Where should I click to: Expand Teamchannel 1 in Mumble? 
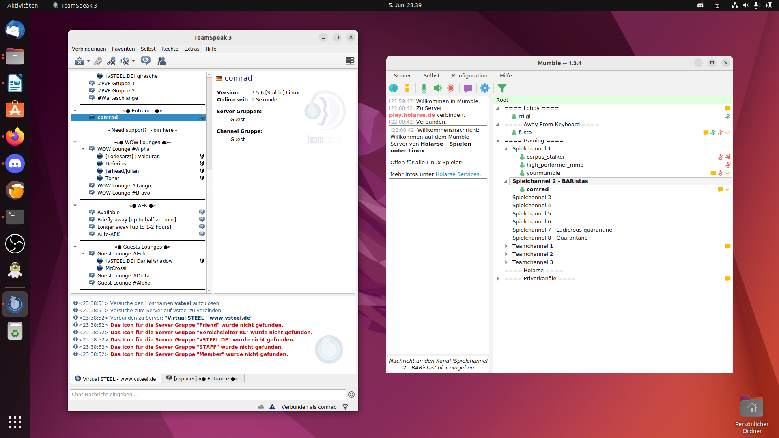pyautogui.click(x=506, y=246)
